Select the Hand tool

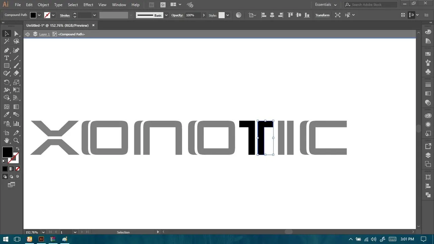(6, 140)
